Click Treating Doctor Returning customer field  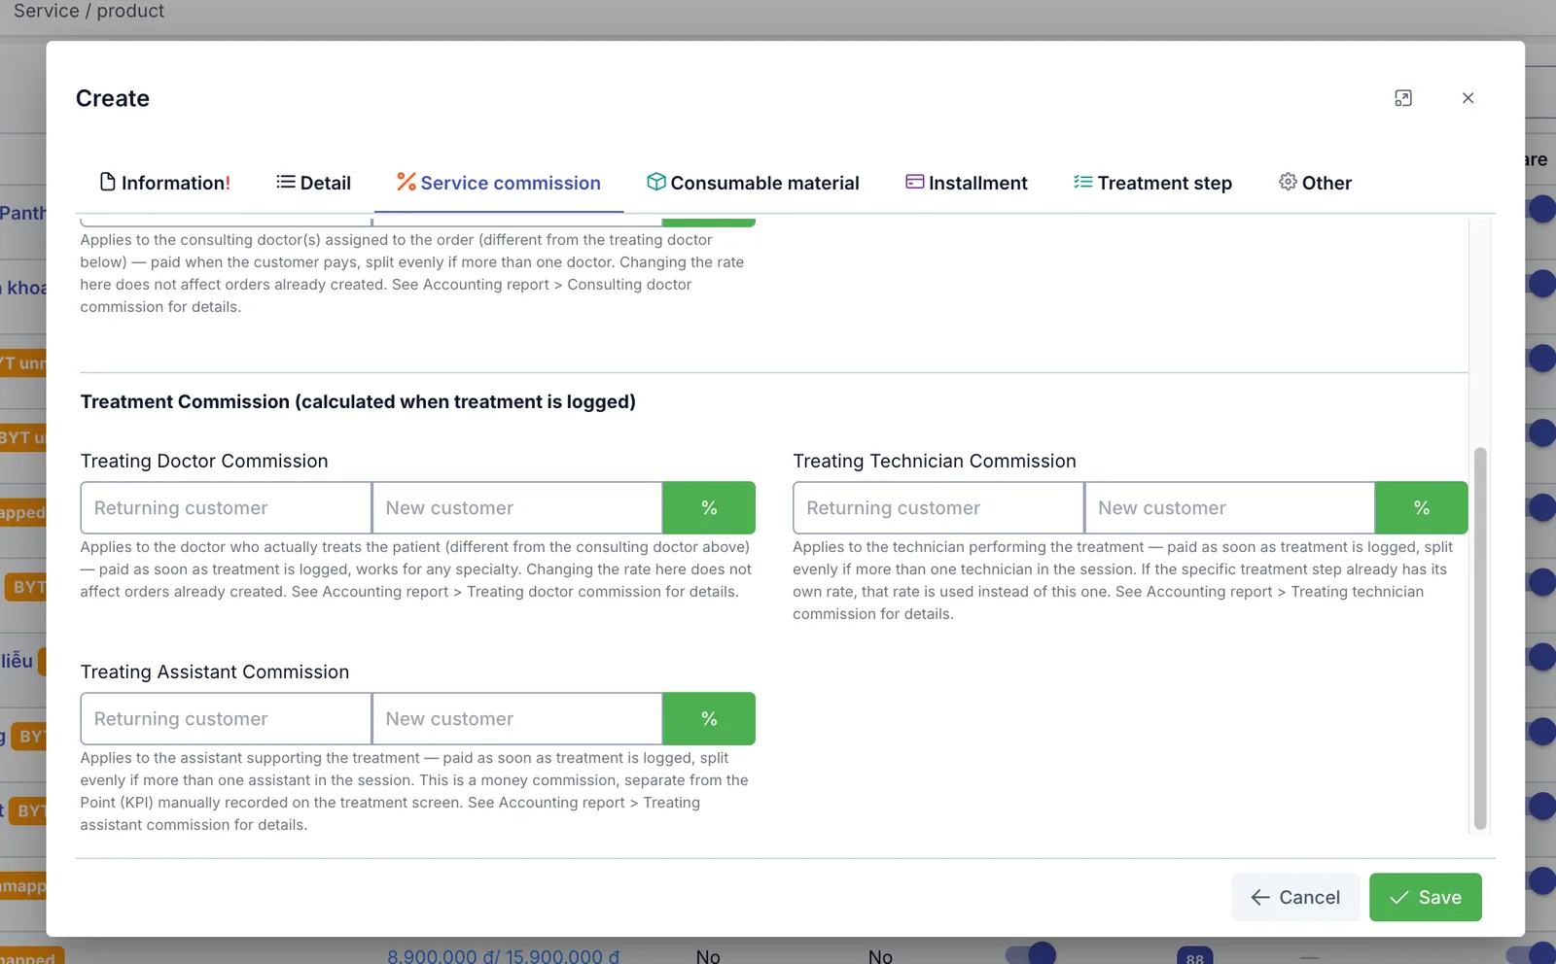point(226,507)
